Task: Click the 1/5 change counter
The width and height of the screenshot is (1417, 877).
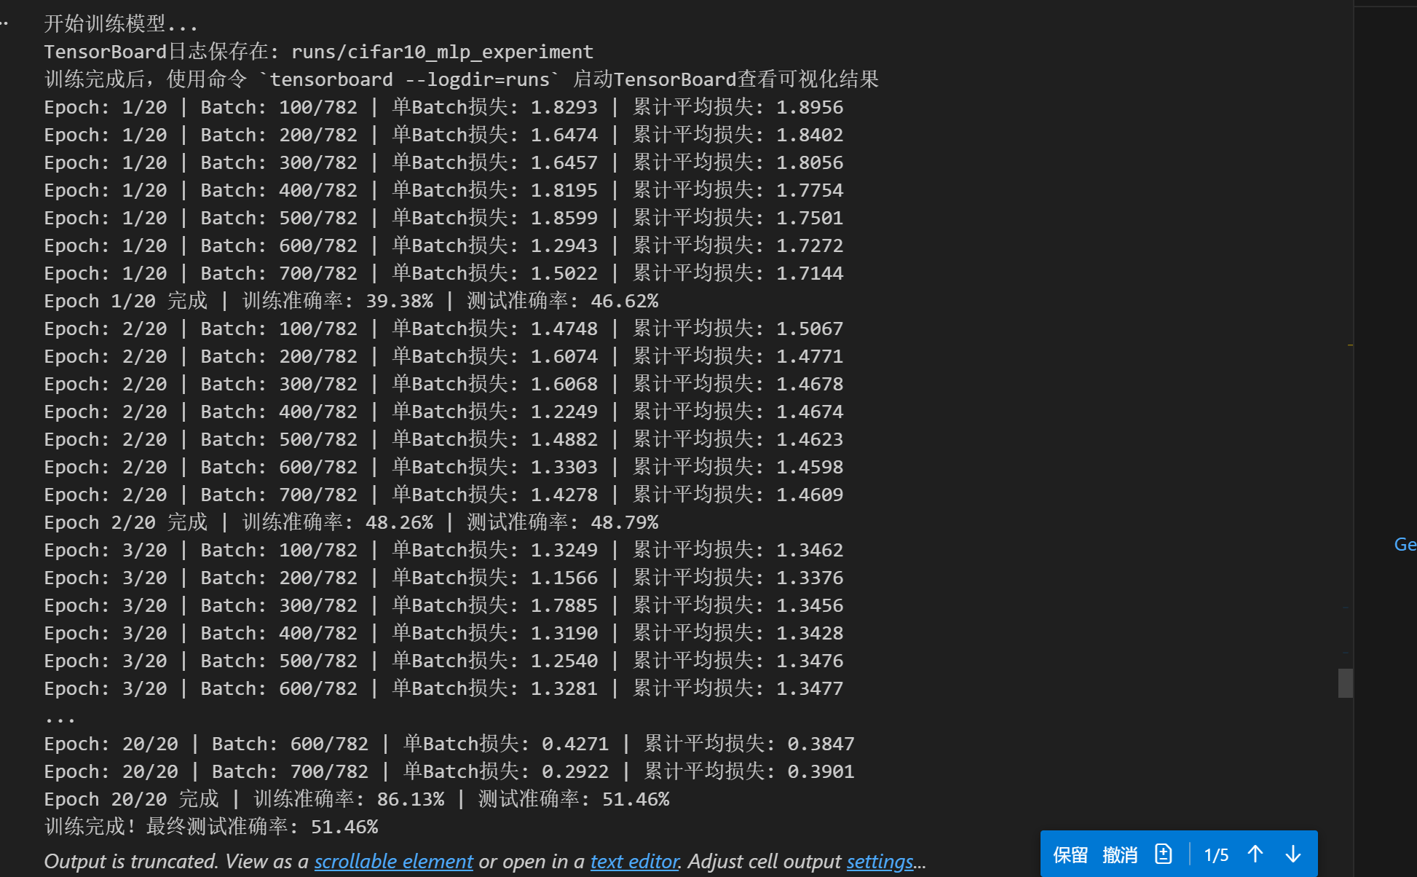Action: [1216, 854]
